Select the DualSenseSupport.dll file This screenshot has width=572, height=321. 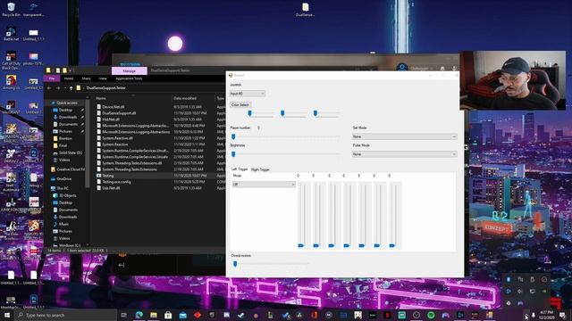tap(119, 113)
